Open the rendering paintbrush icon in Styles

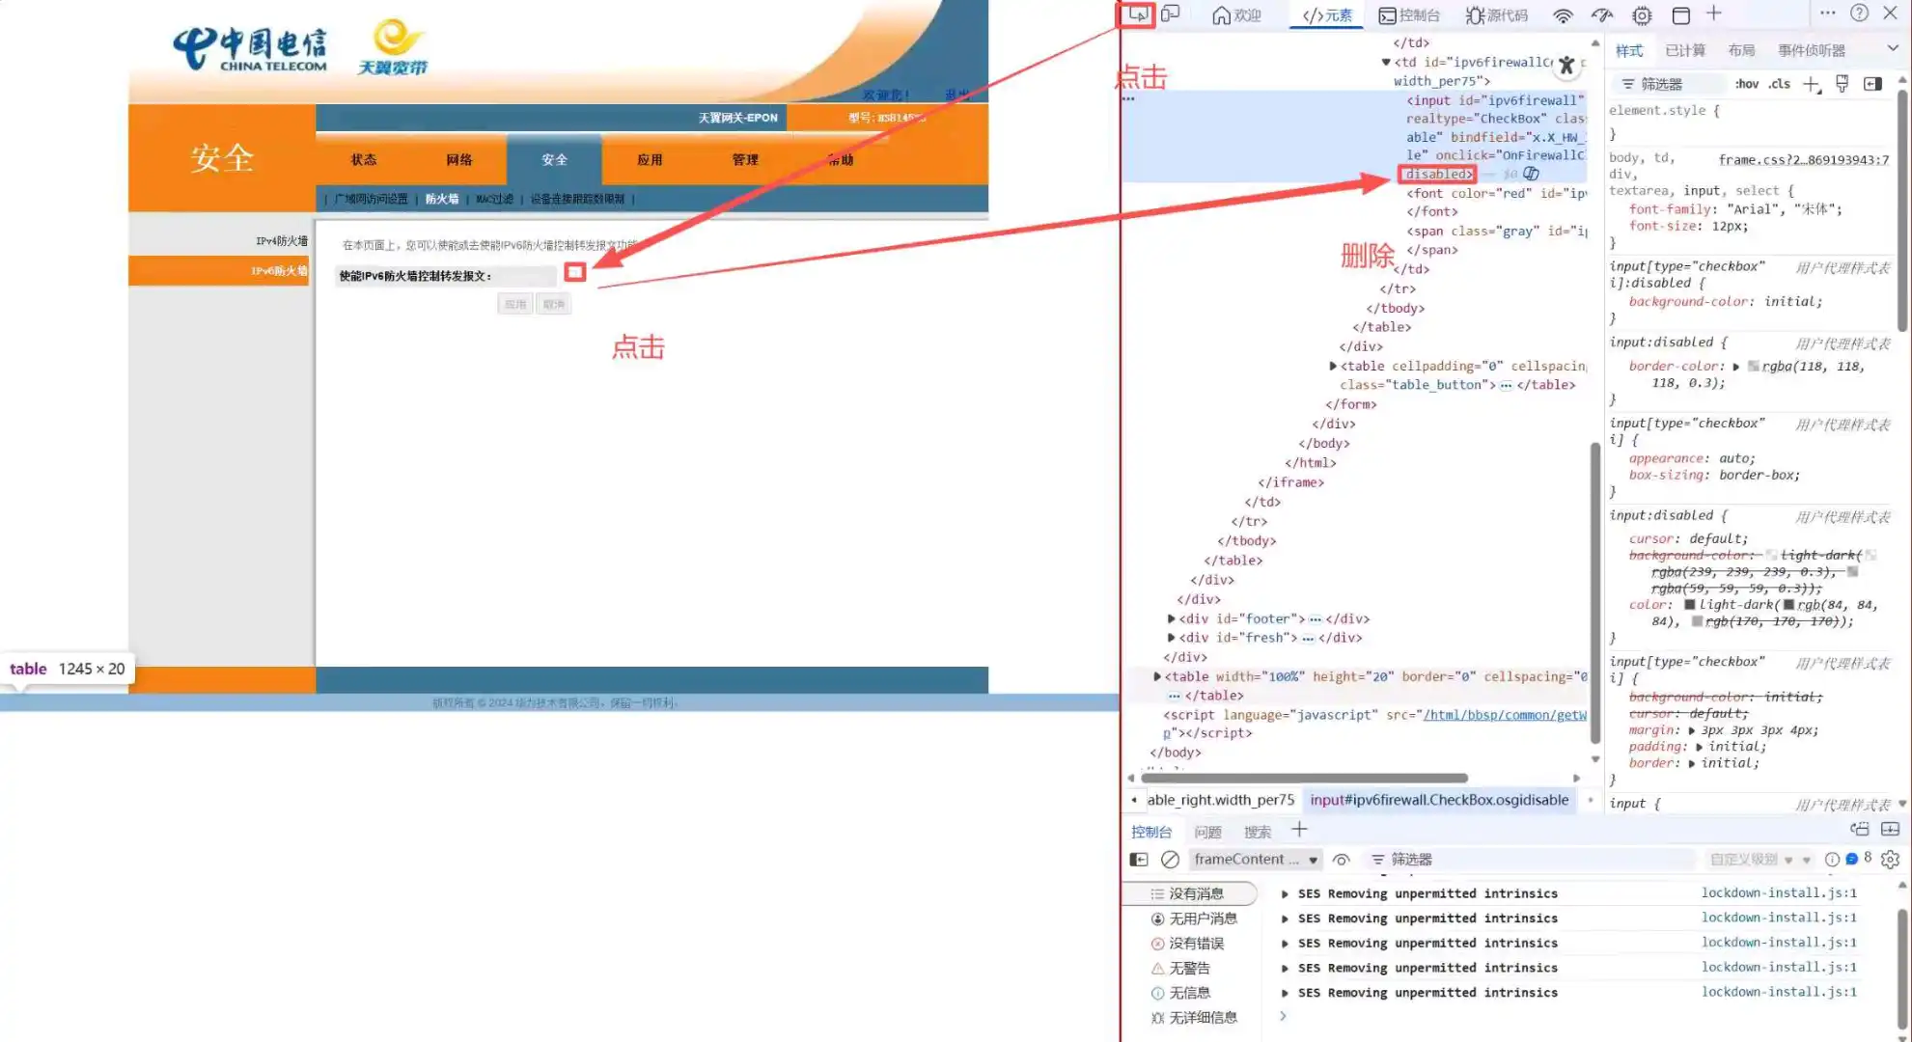(1843, 84)
